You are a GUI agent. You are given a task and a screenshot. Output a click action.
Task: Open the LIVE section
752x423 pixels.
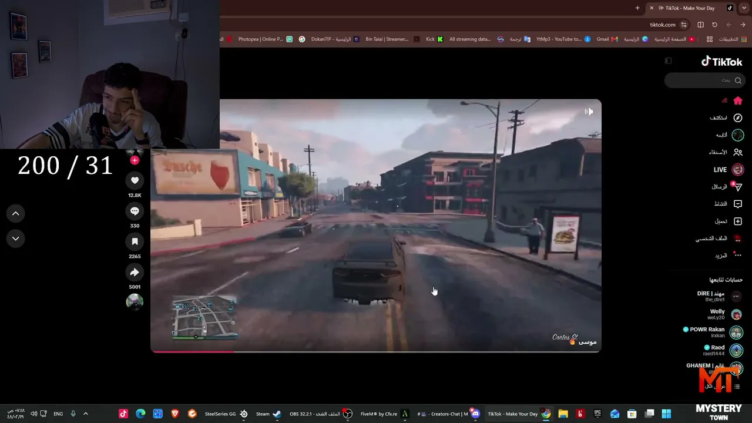pyautogui.click(x=728, y=170)
